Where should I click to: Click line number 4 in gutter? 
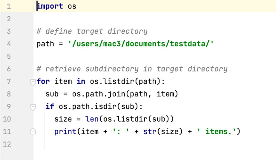9,44
